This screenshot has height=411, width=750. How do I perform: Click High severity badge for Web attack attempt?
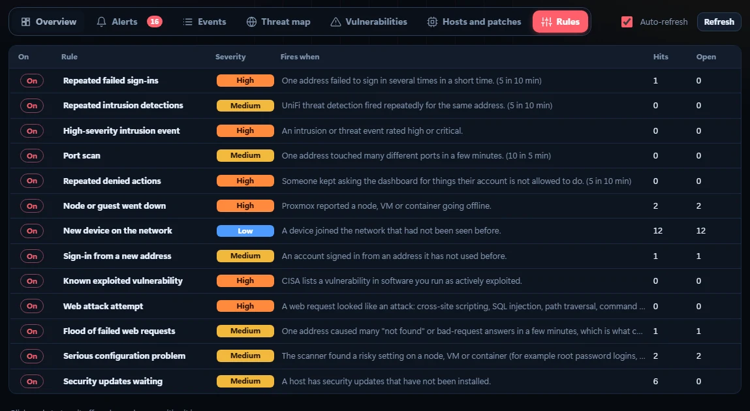pos(245,306)
